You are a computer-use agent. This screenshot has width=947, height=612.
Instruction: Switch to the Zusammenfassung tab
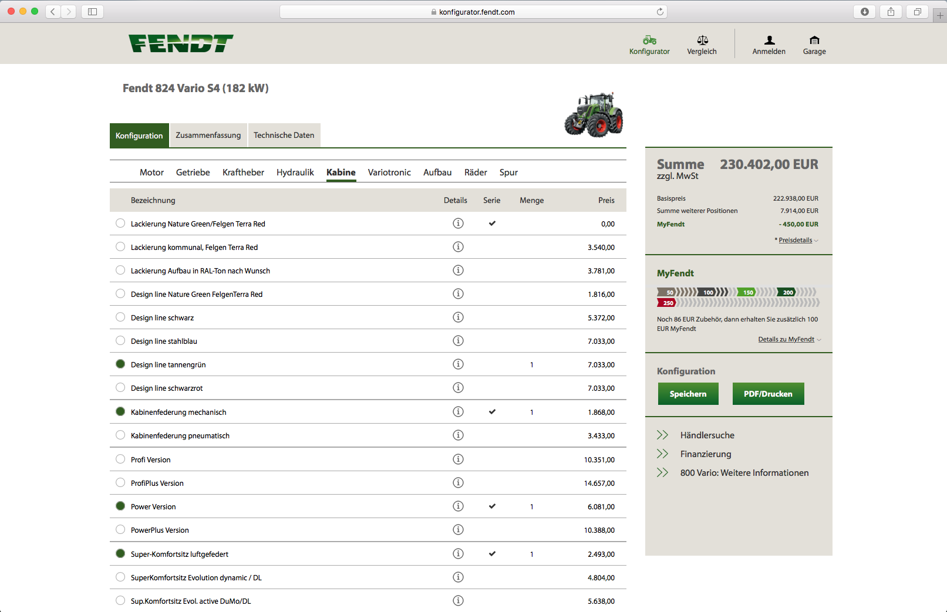click(208, 136)
